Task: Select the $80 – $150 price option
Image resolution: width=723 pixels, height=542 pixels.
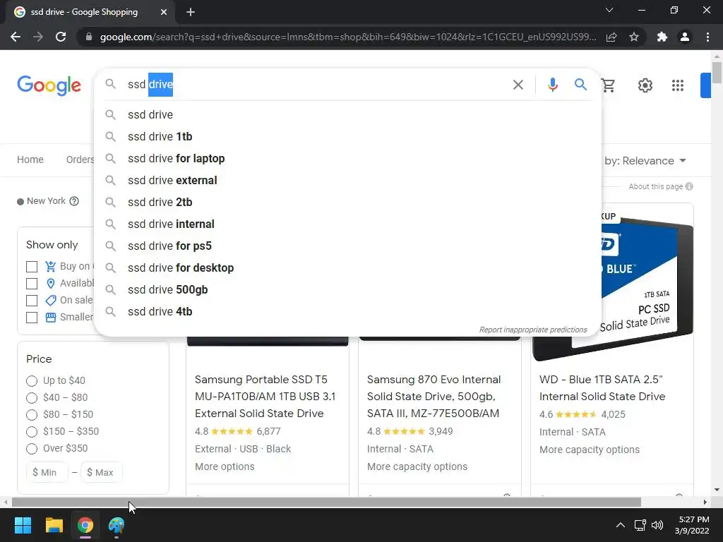Action: 32,415
